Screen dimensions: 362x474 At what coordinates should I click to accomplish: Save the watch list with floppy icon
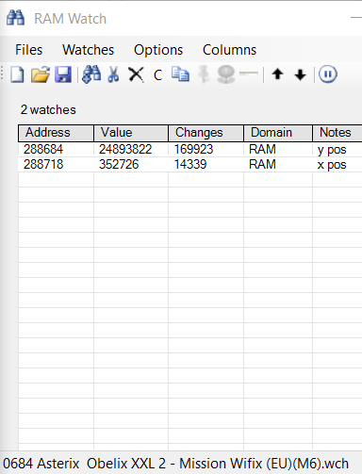(63, 74)
